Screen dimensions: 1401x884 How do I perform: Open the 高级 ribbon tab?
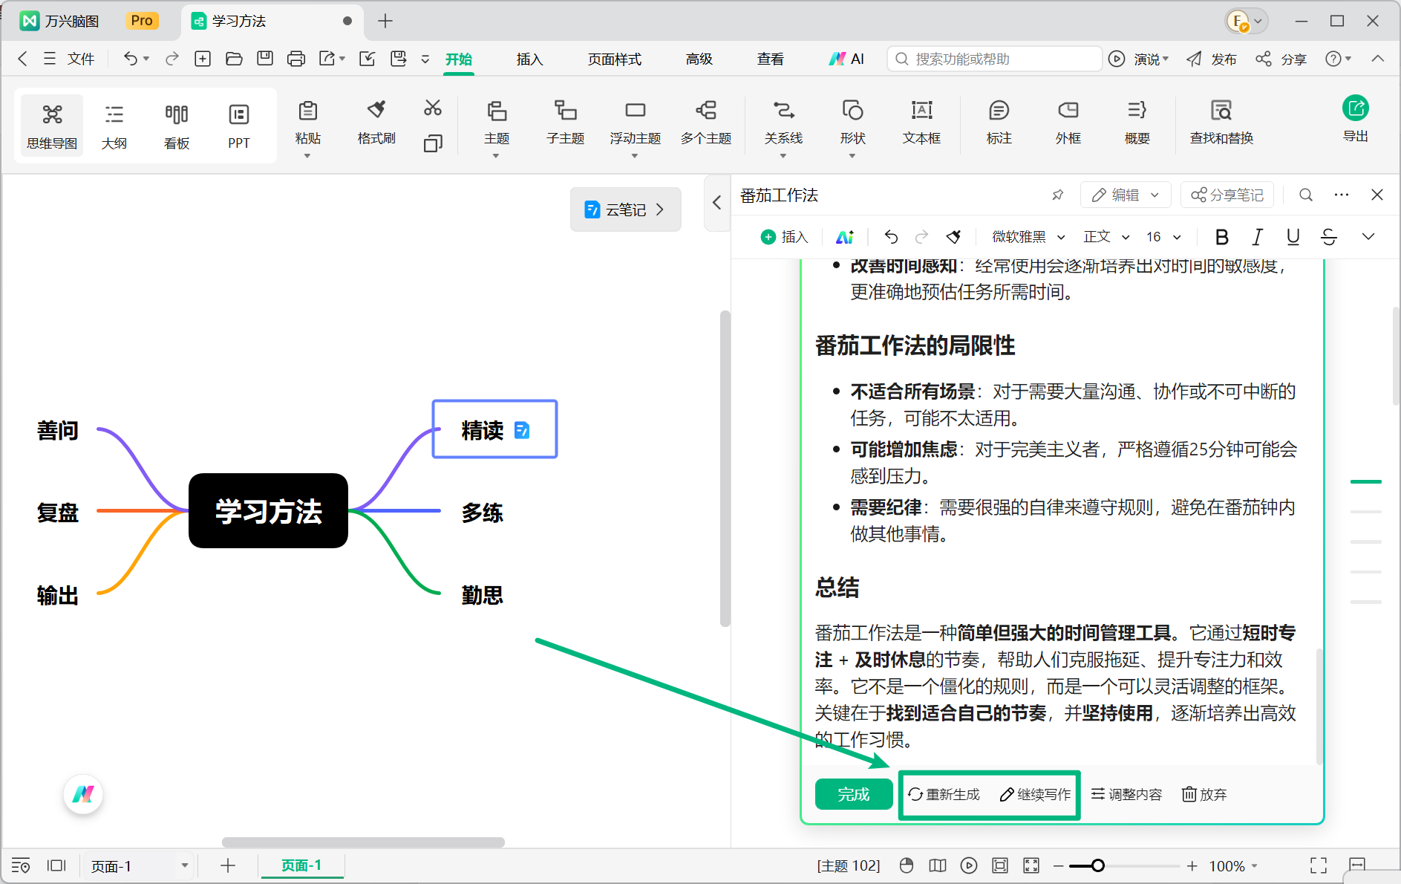699,59
